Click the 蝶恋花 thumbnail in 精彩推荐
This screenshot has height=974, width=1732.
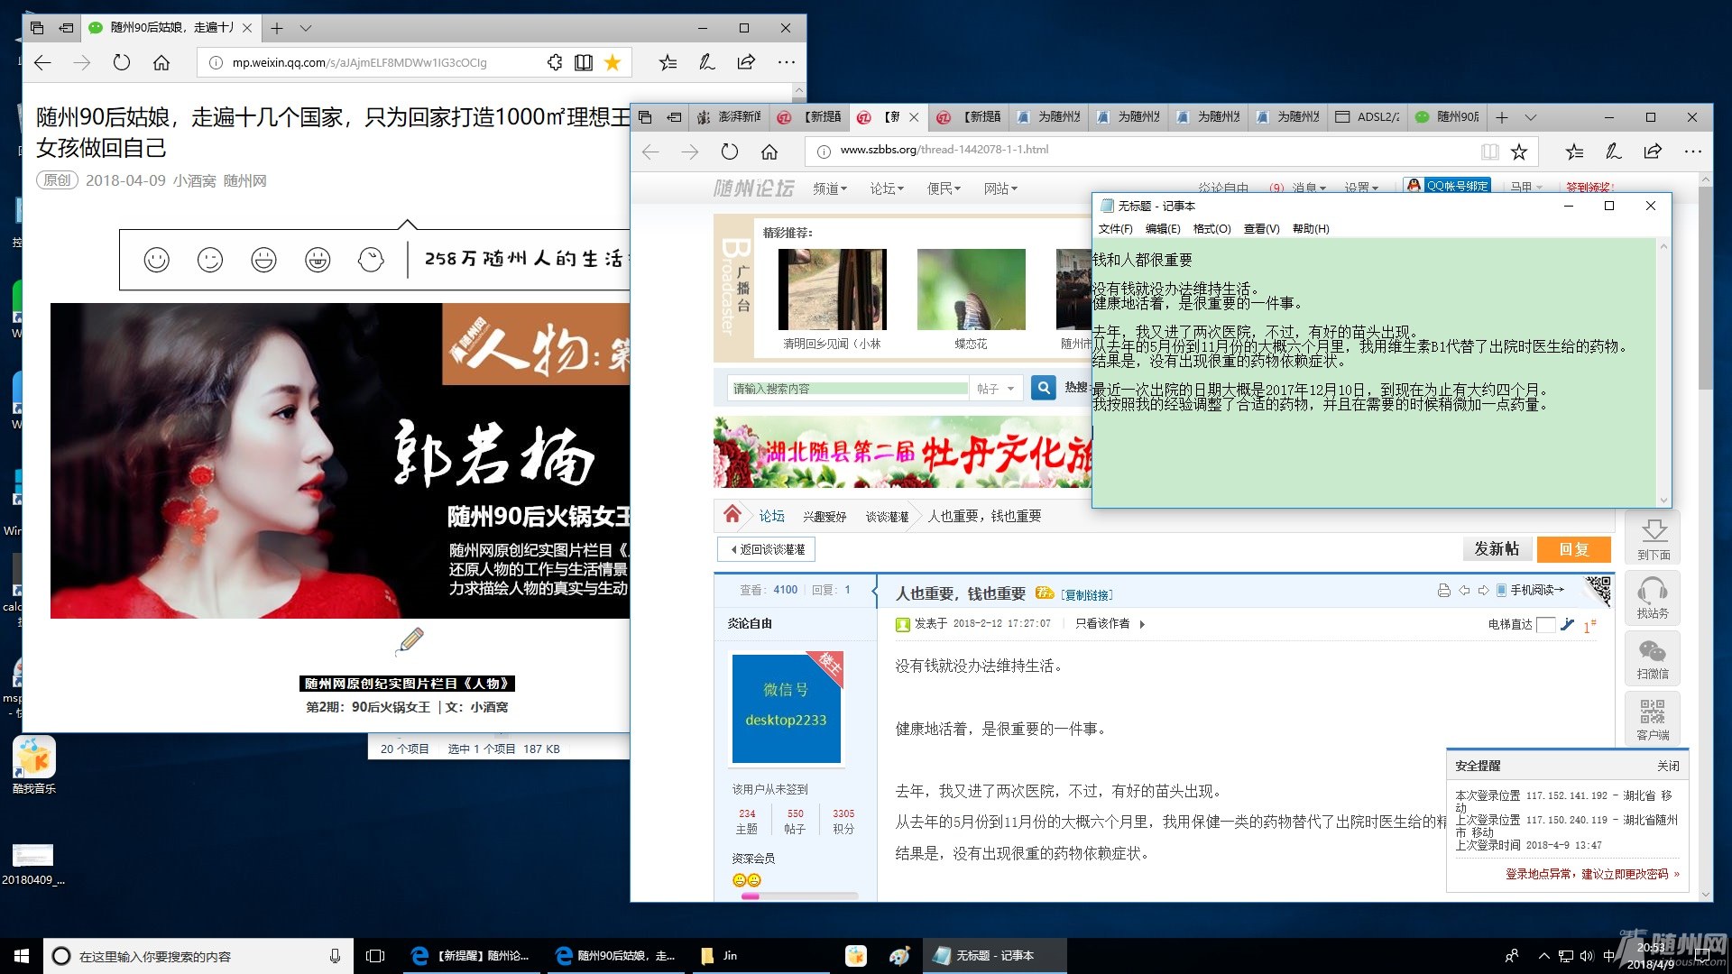[971, 289]
